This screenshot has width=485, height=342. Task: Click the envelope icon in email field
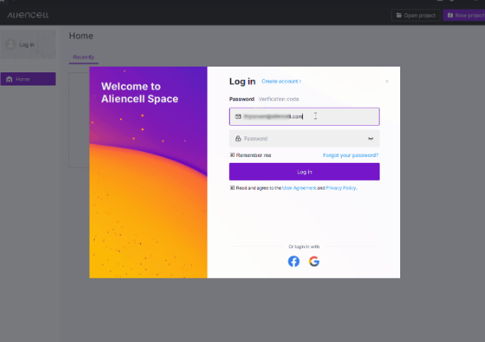coord(238,117)
